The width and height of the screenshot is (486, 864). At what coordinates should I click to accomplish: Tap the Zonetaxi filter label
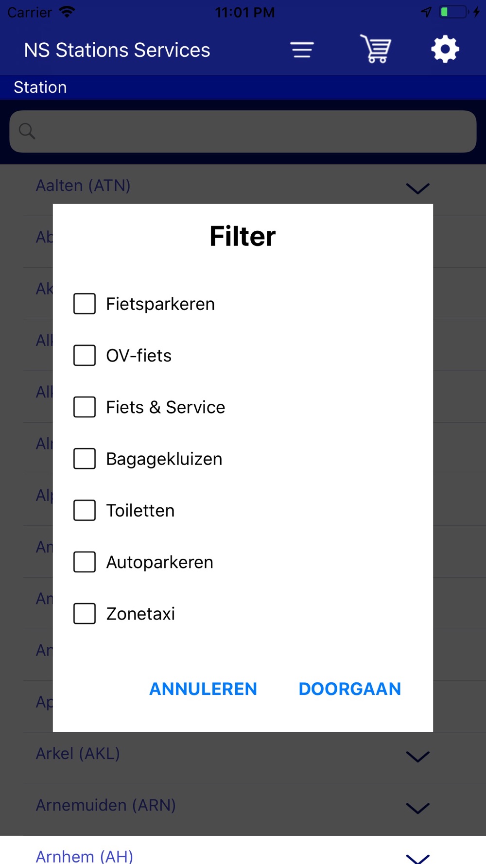point(140,614)
